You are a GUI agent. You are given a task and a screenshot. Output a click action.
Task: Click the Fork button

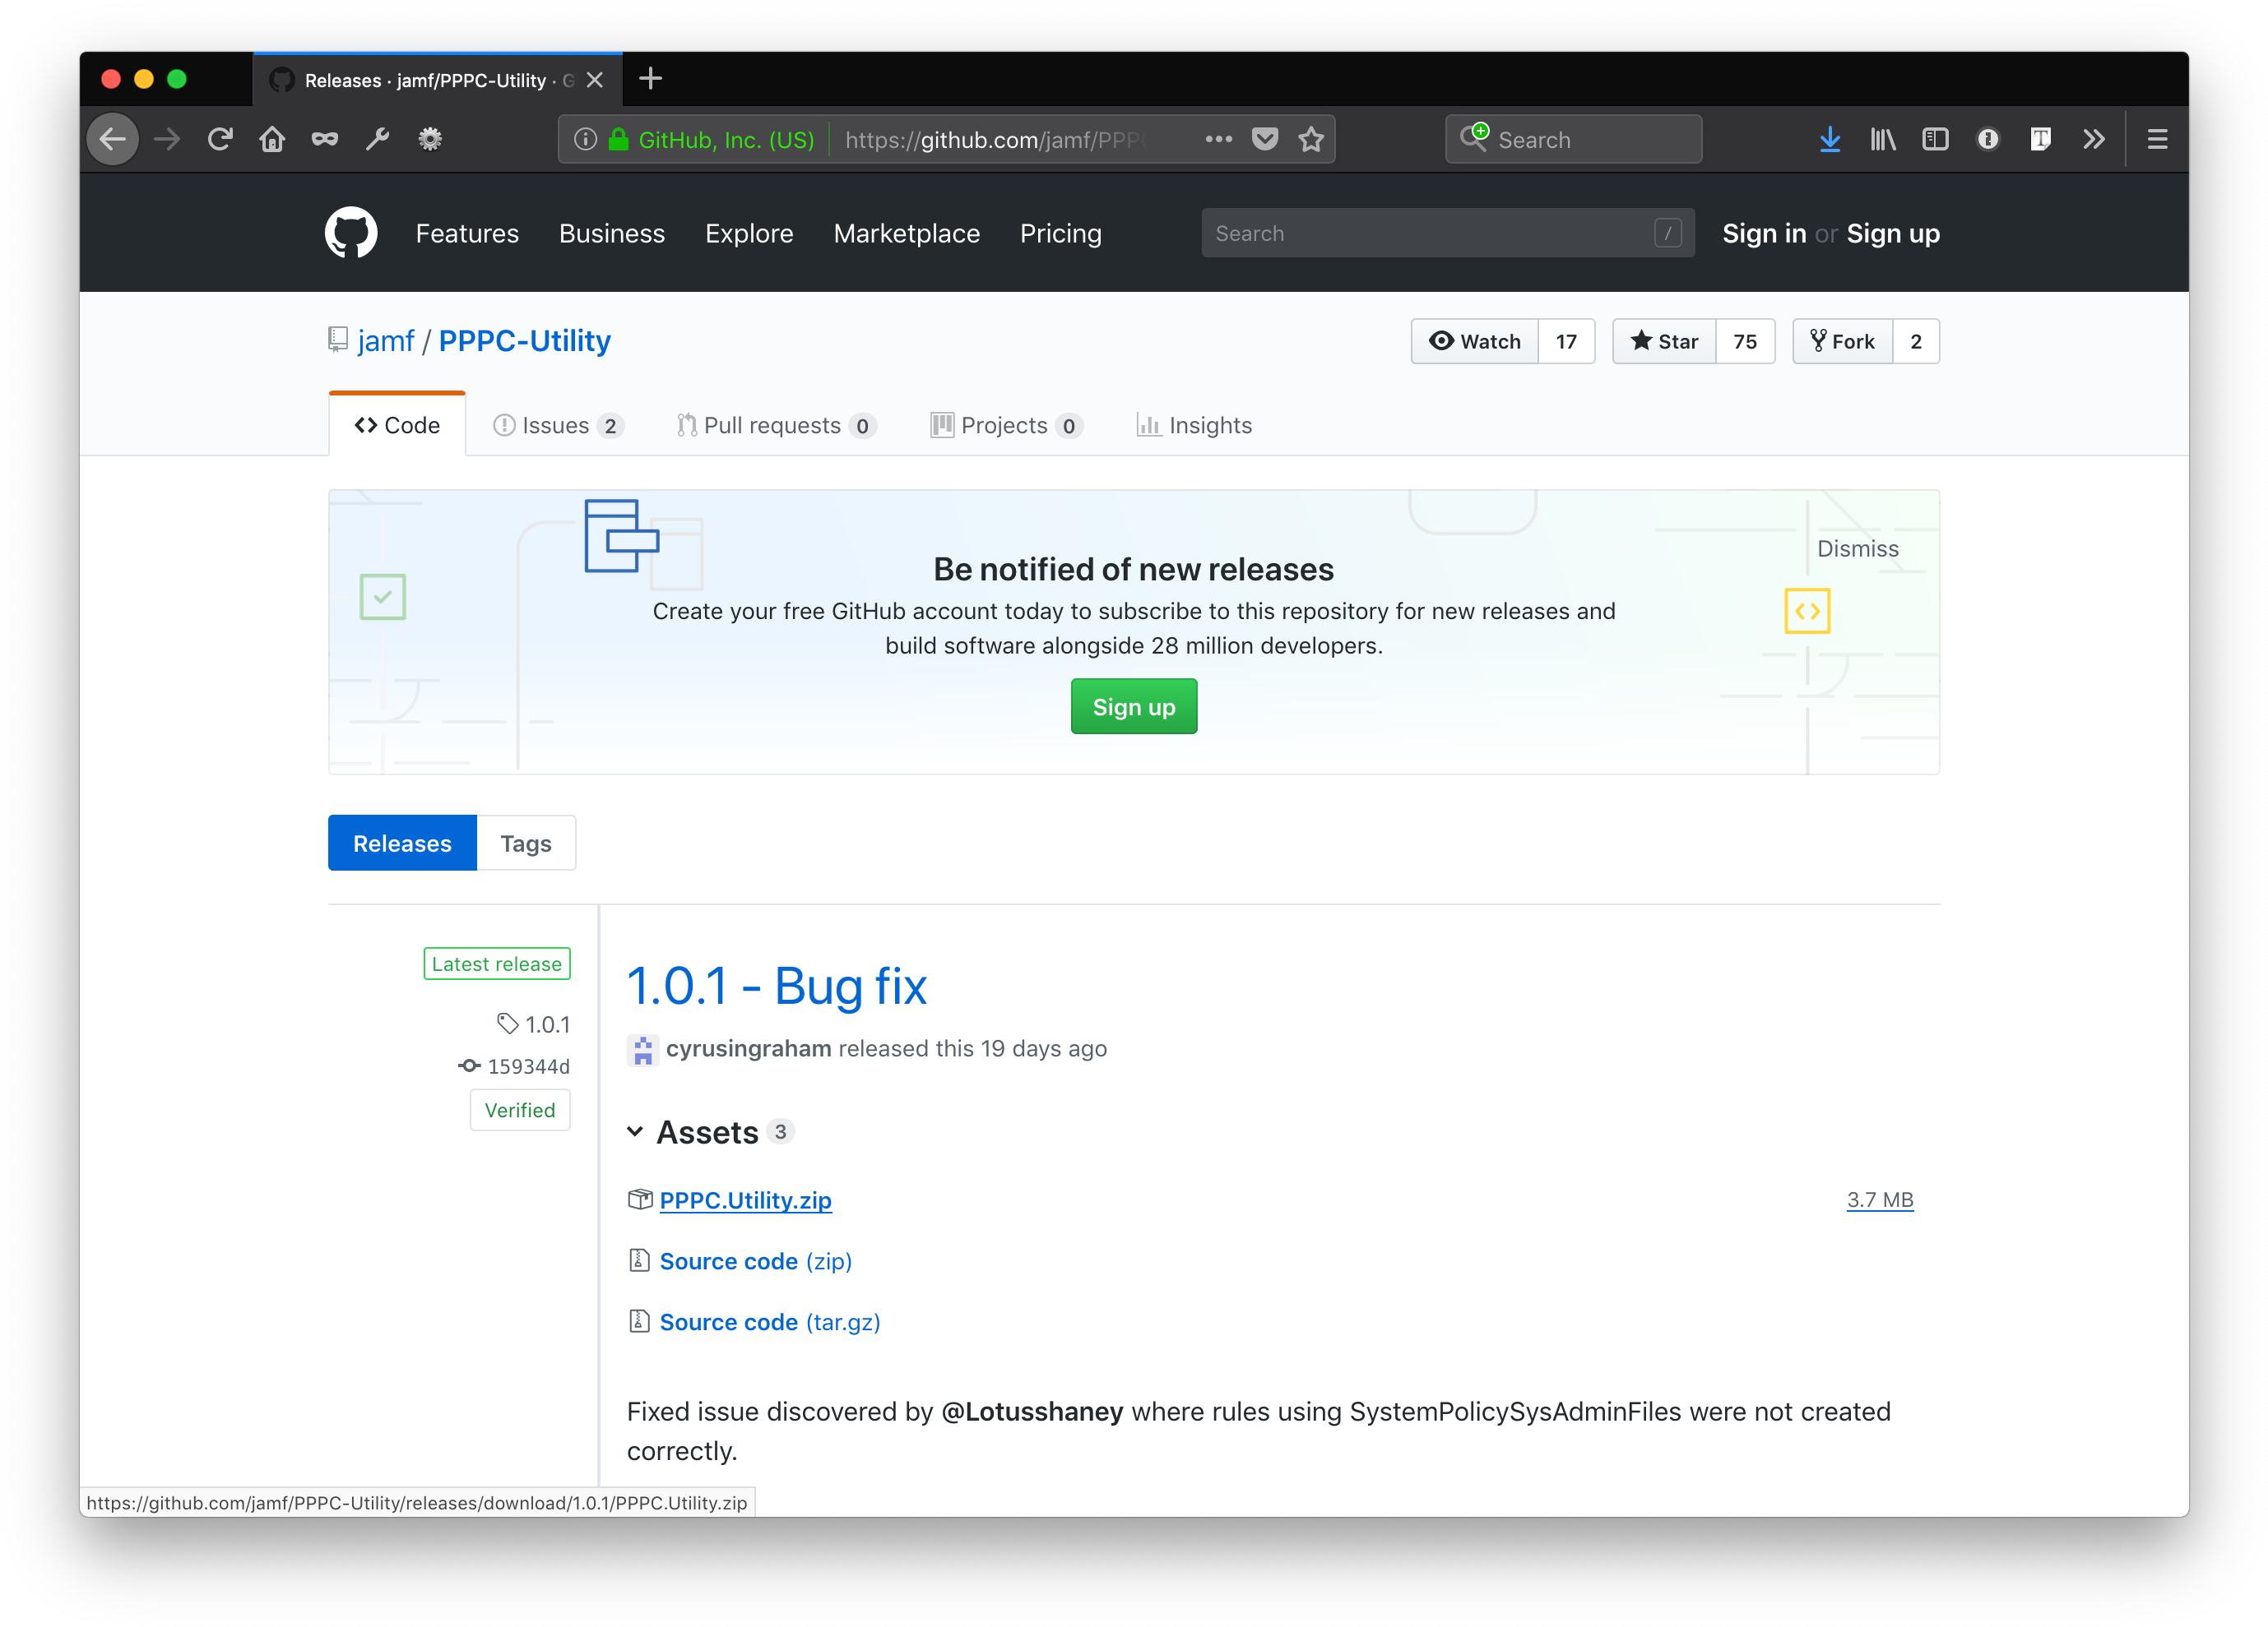click(x=1842, y=341)
